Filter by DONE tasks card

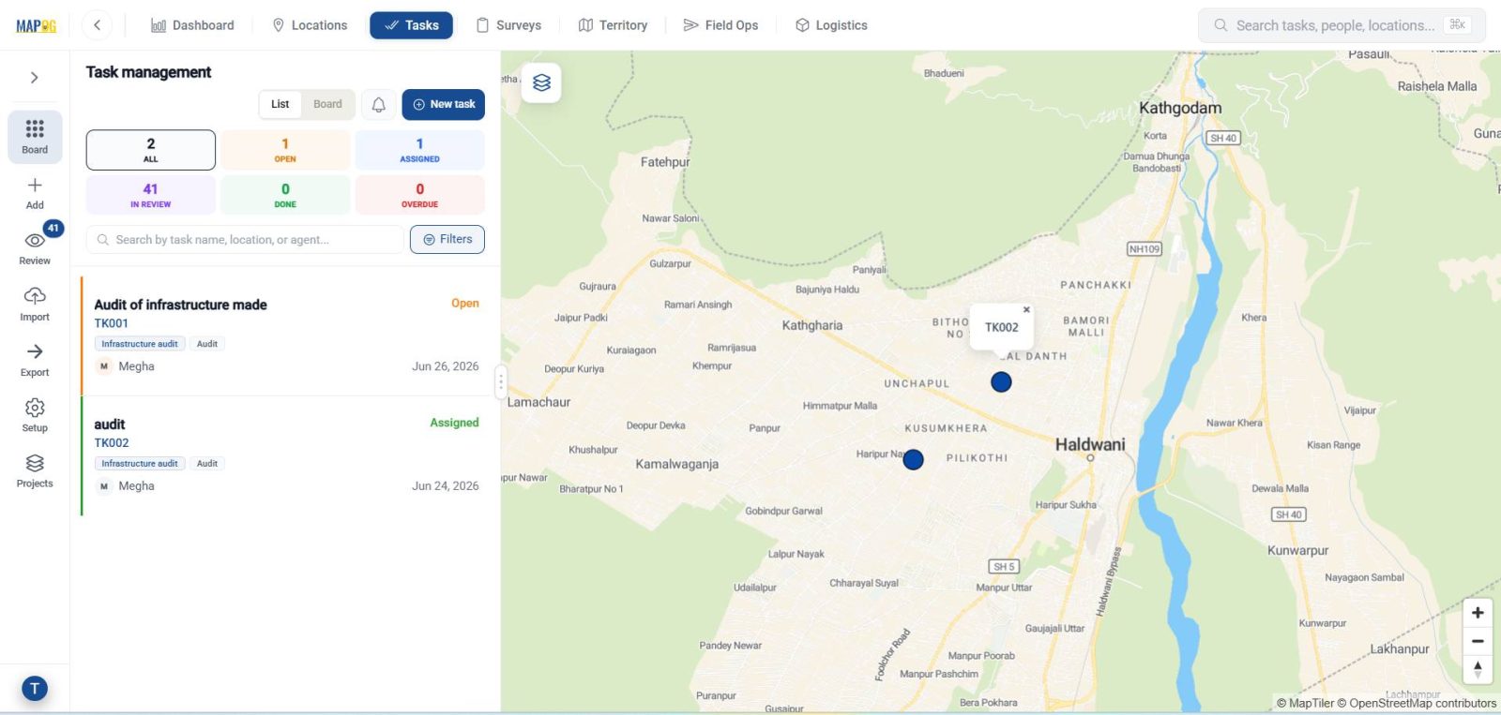point(285,195)
